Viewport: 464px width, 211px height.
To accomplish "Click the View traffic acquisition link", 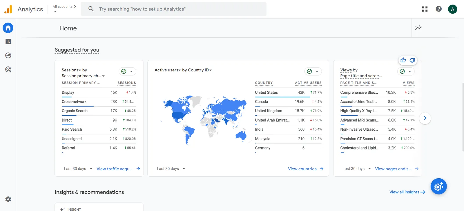I will 118,169.
